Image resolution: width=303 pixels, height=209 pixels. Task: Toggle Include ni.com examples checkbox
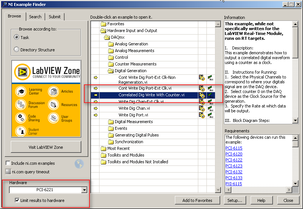point(8,163)
